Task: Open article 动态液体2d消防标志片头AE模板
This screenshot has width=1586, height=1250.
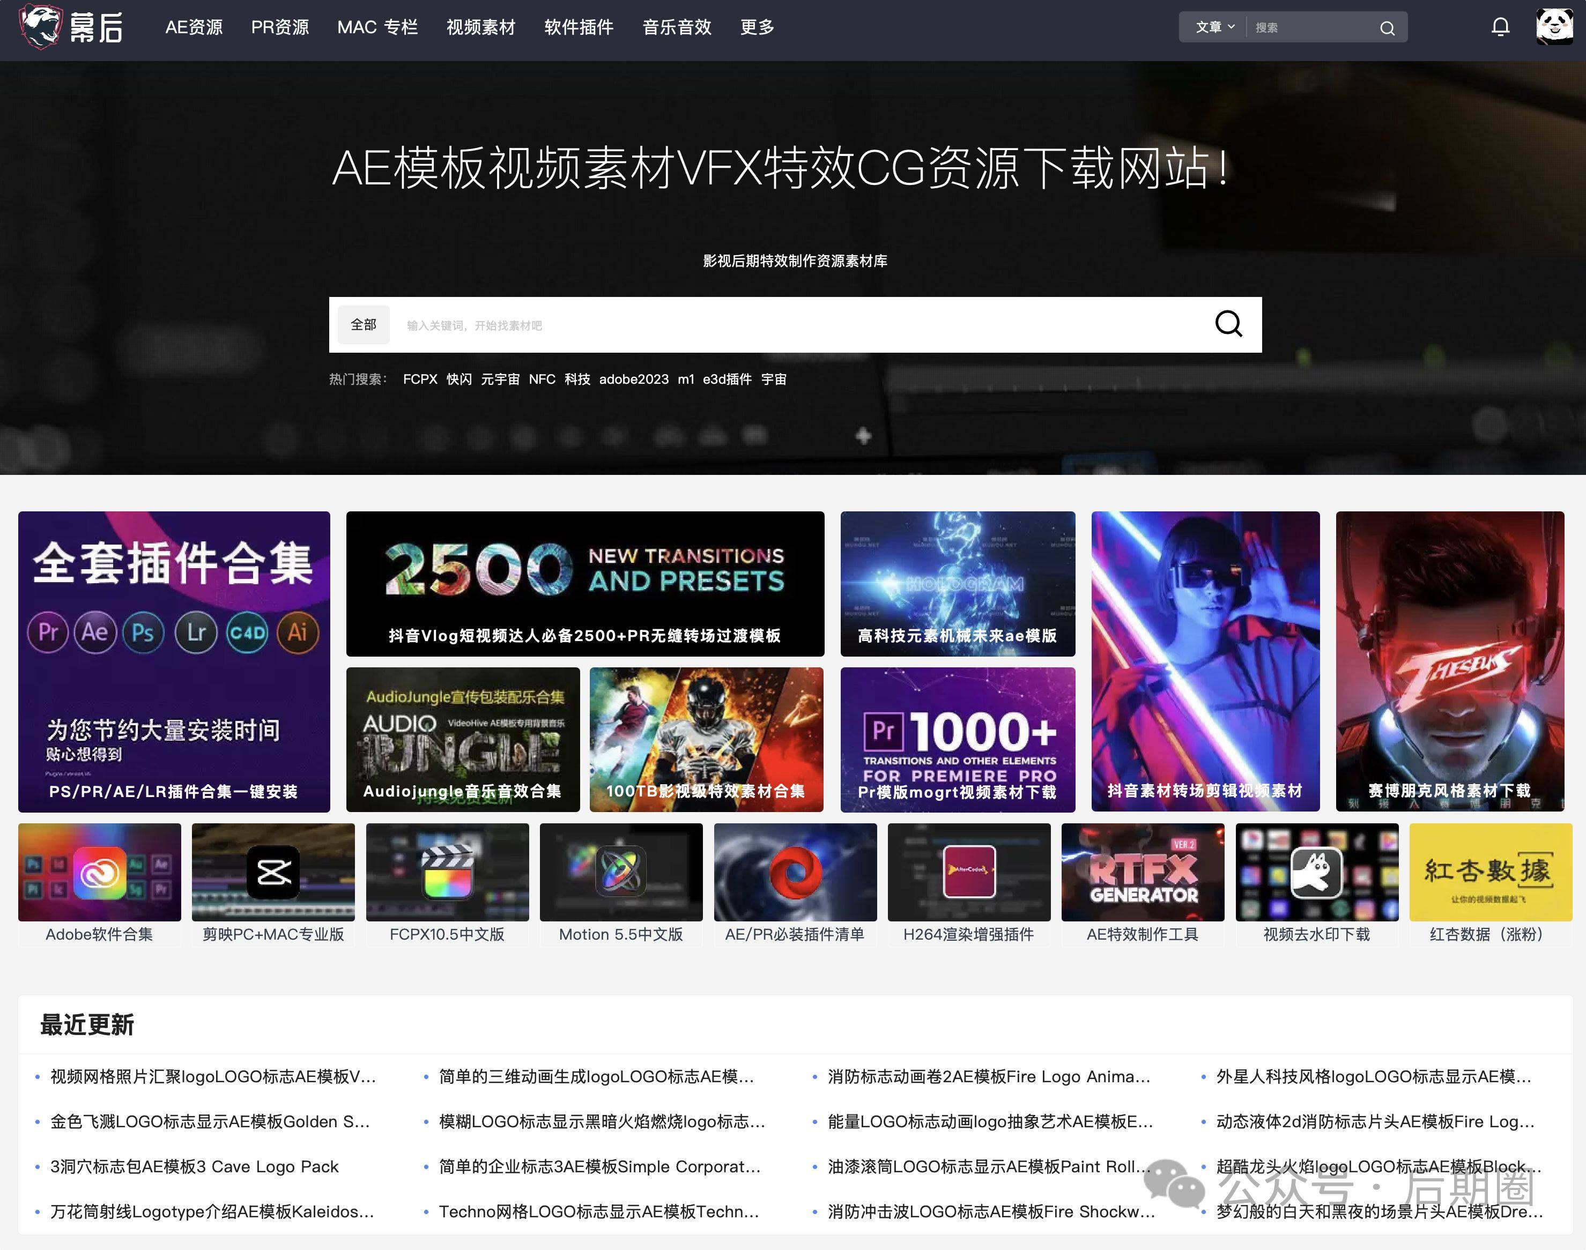Action: pos(1376,1122)
